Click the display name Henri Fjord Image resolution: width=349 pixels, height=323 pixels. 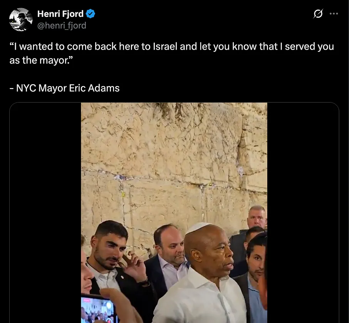click(60, 14)
